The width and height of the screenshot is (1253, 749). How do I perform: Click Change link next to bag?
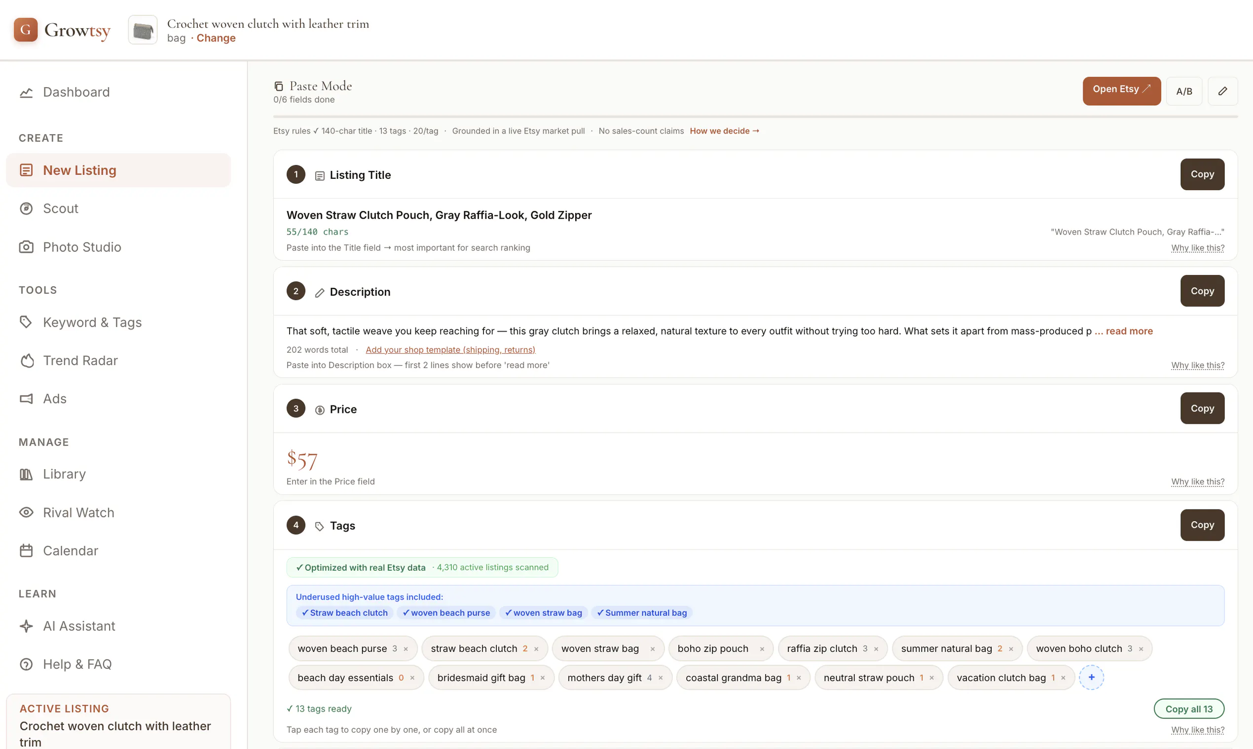tap(216, 38)
